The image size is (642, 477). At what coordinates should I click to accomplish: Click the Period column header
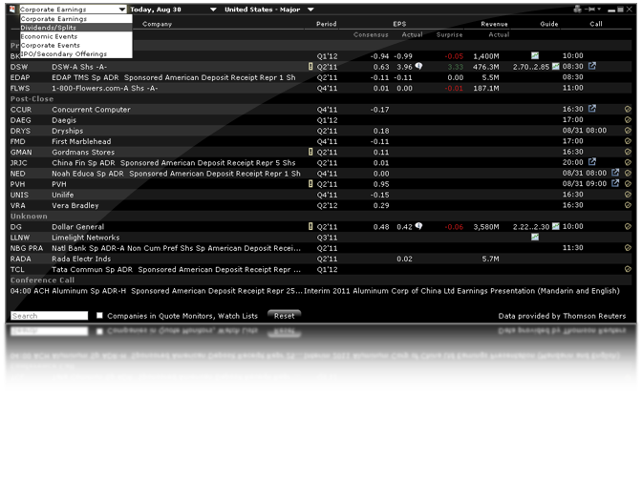327,24
